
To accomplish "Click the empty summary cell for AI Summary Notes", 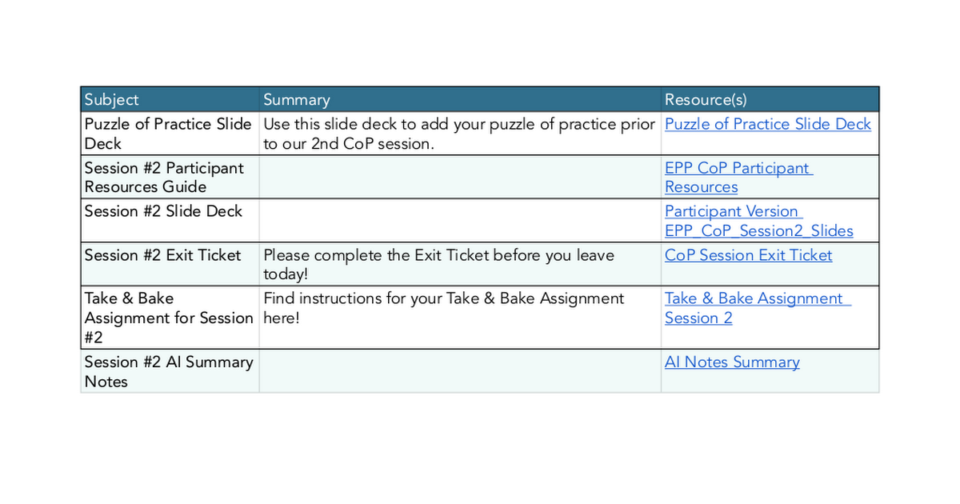I will tap(459, 371).
